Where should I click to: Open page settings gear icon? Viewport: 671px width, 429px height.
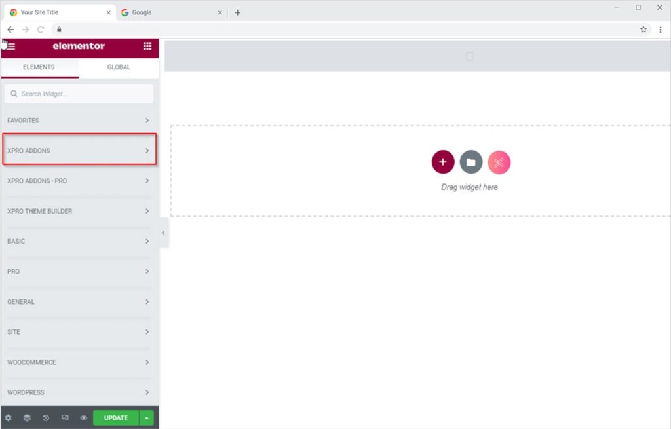(x=8, y=418)
